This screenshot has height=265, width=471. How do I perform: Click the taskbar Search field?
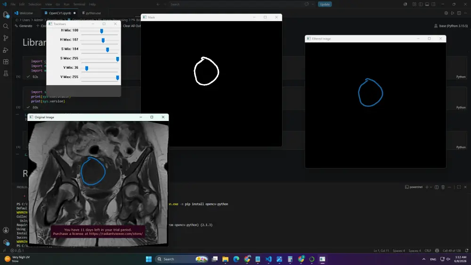click(x=182, y=259)
